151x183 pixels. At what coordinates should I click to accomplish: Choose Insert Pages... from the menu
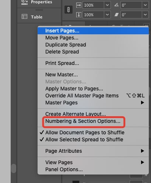click(x=93, y=31)
